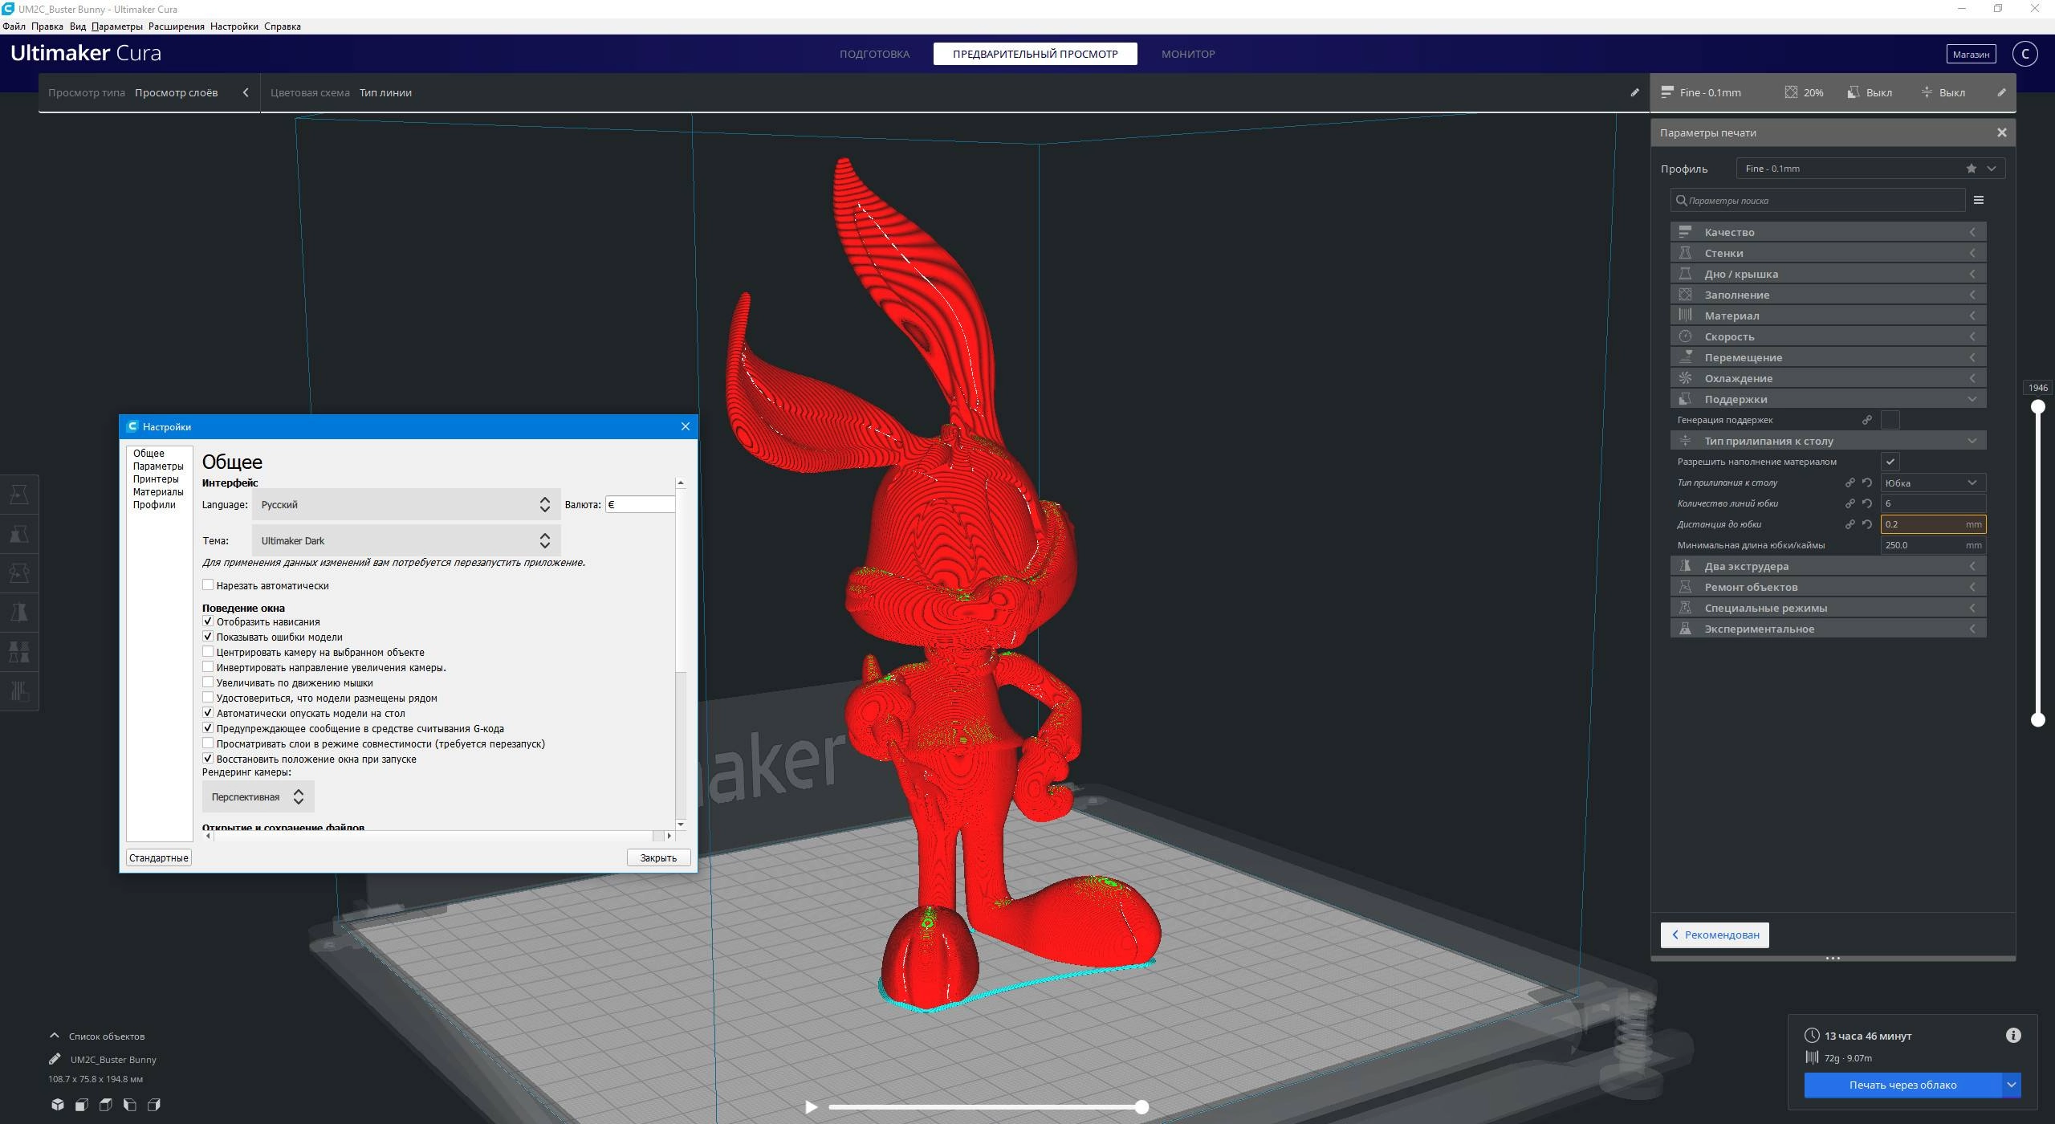
Task: Play the layer simulation
Action: 812,1107
